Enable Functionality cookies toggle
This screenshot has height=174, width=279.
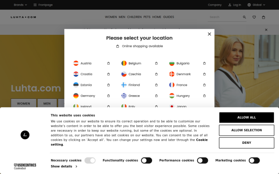(146, 161)
